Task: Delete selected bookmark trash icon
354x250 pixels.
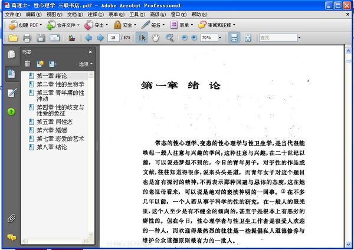Action: [x=27, y=63]
